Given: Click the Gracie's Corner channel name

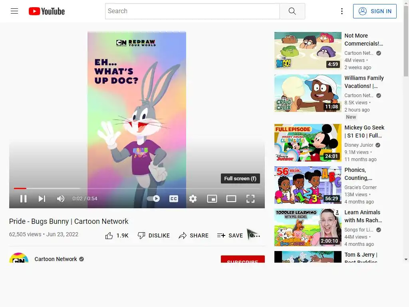Looking at the screenshot, I should 360,187.
